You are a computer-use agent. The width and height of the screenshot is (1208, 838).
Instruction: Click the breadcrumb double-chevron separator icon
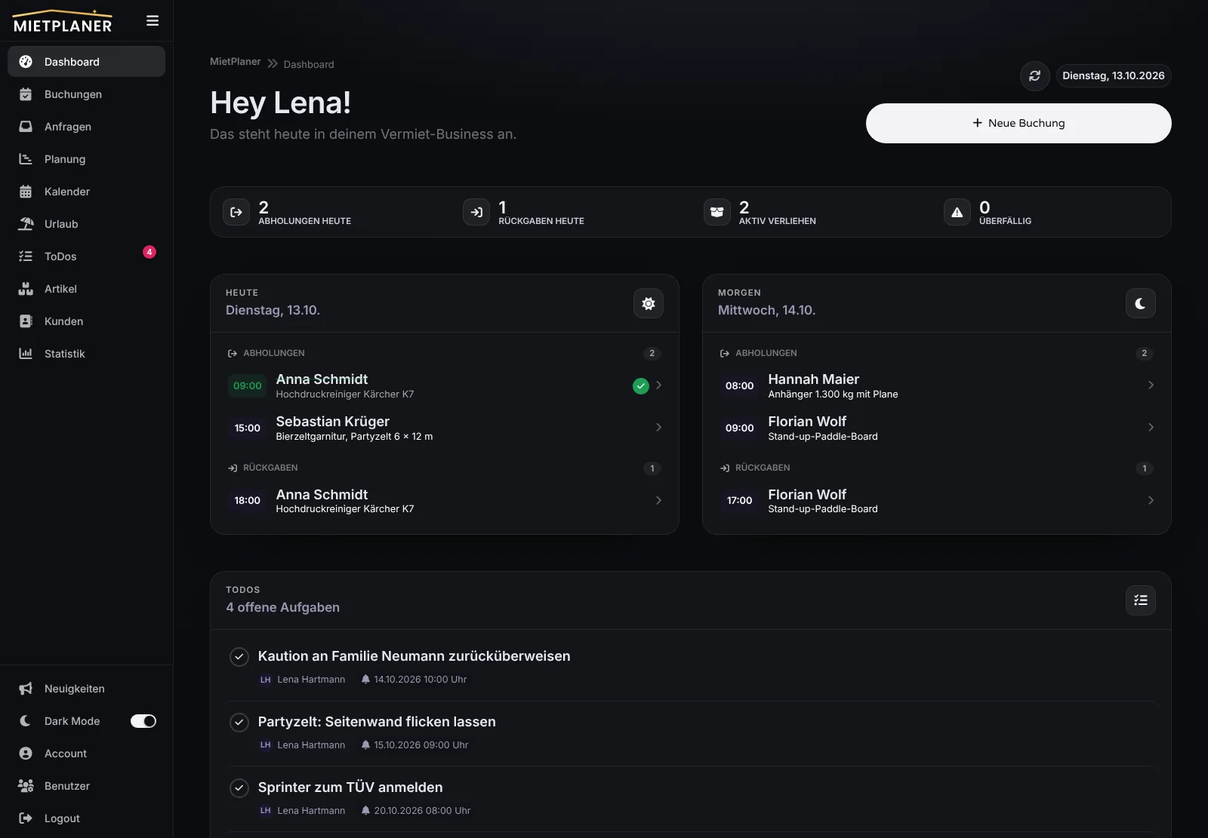273,64
